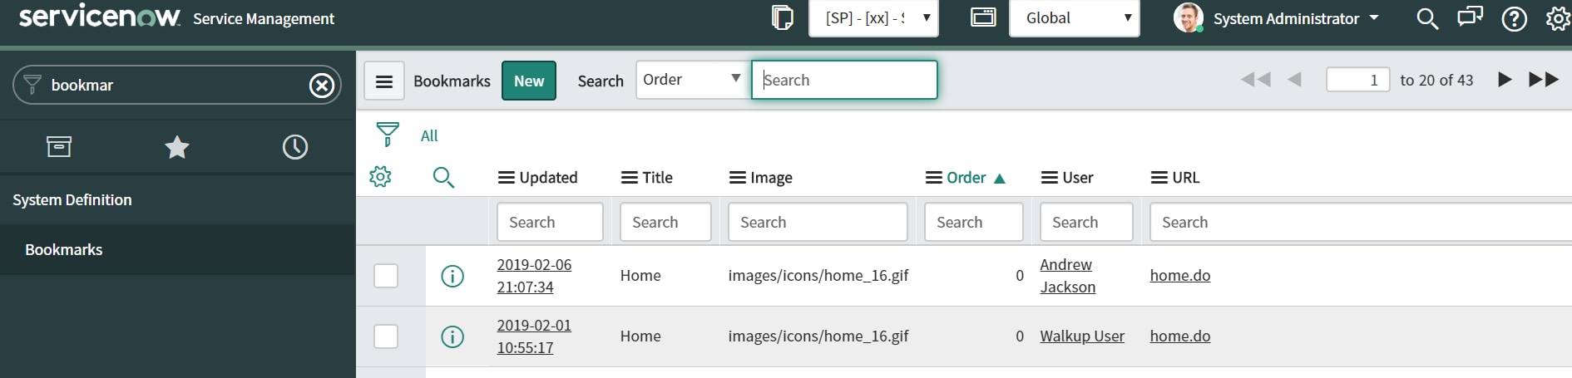The height and width of the screenshot is (378, 1572).
Task: Open System Administrator user menu
Action: [1296, 18]
